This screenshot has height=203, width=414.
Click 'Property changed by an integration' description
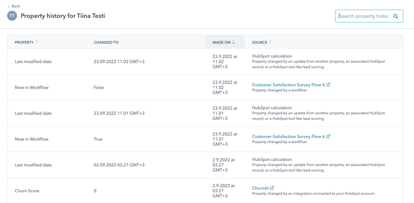[313, 193]
